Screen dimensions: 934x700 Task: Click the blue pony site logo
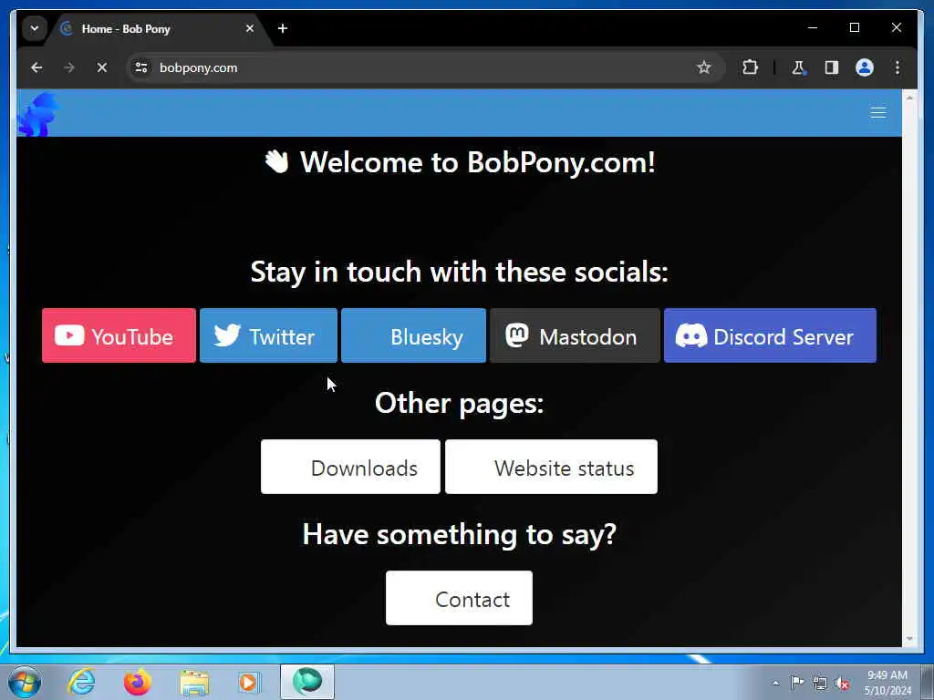(x=38, y=114)
